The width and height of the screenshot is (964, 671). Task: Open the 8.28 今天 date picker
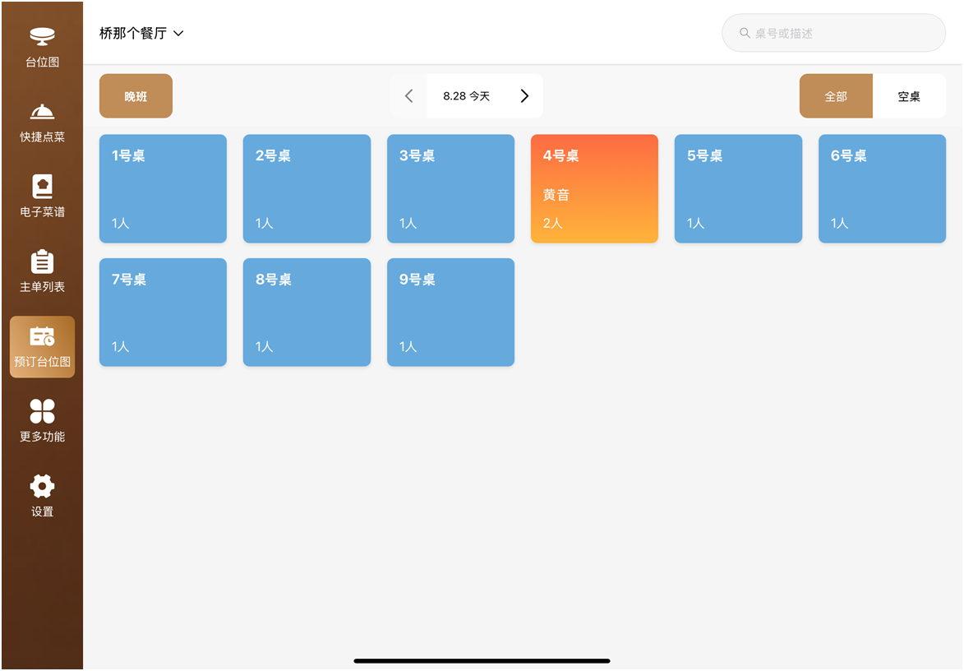[x=466, y=96]
